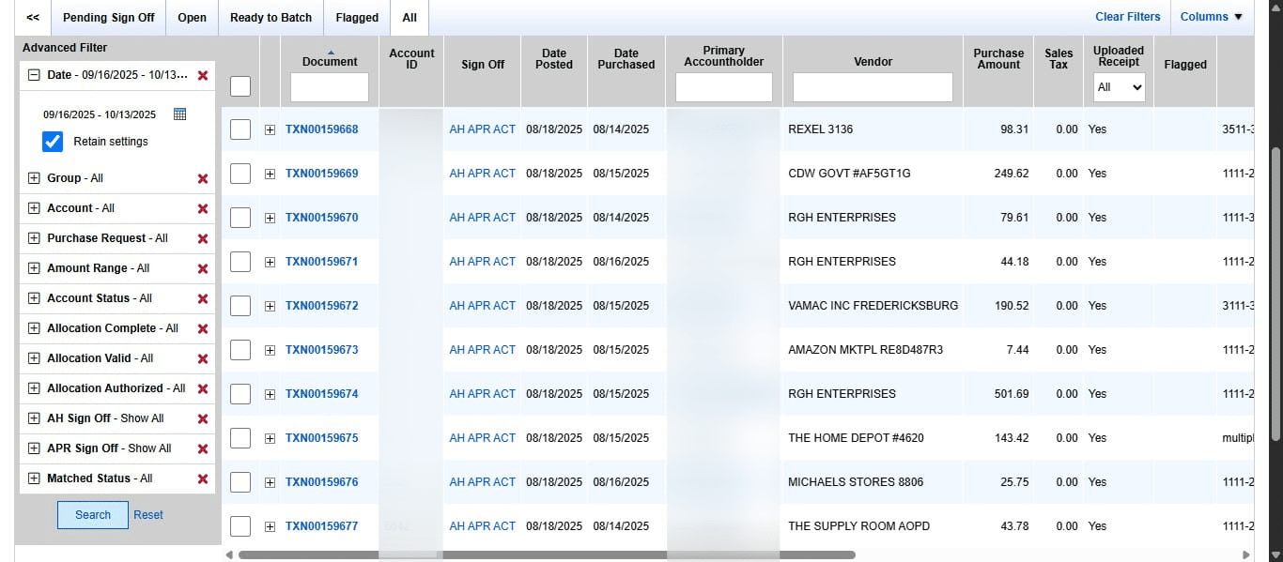Check the select-all header checkbox
Screen dimensions: 1283x562
(240, 86)
